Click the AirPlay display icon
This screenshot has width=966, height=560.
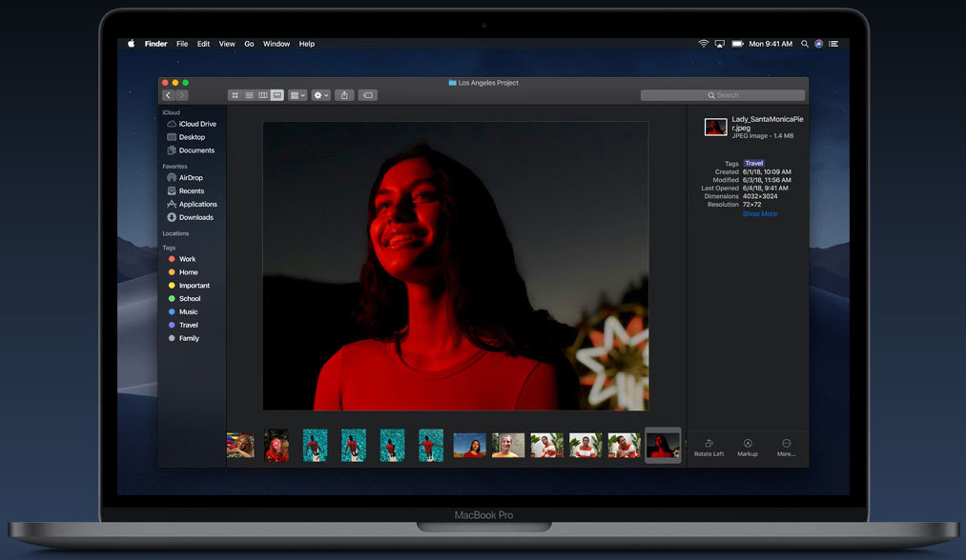pyautogui.click(x=720, y=44)
